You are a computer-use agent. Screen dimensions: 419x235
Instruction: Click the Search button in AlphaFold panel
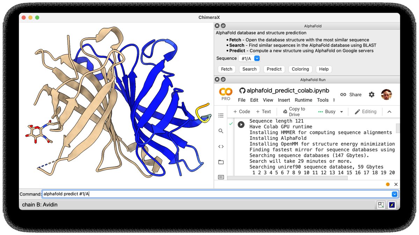click(249, 69)
